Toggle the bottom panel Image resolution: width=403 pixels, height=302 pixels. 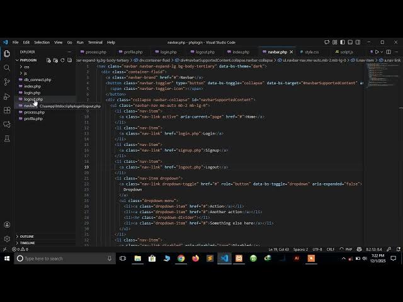350,42
